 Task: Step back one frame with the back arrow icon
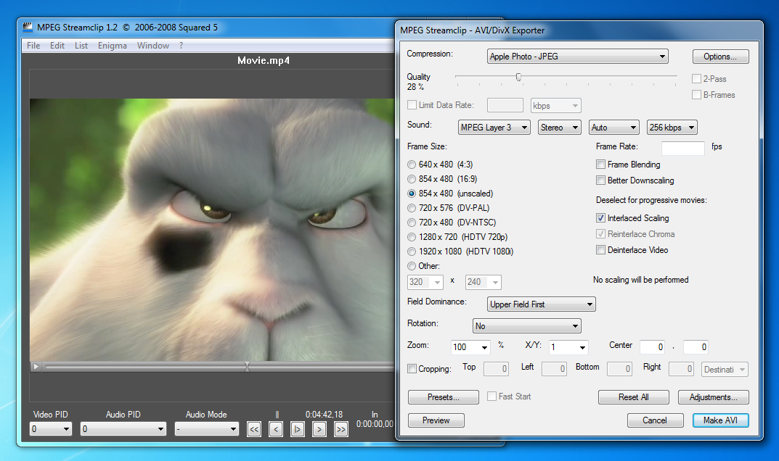(x=276, y=429)
